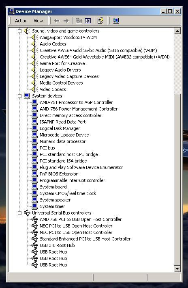Viewport: 188px width, 288px height.
Task: Toggle the console tree pane icon
Action: point(88,21)
